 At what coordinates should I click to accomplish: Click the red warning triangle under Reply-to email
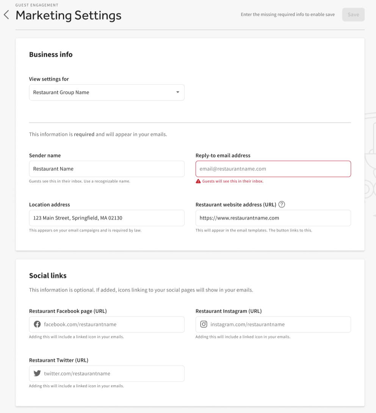pos(198,181)
